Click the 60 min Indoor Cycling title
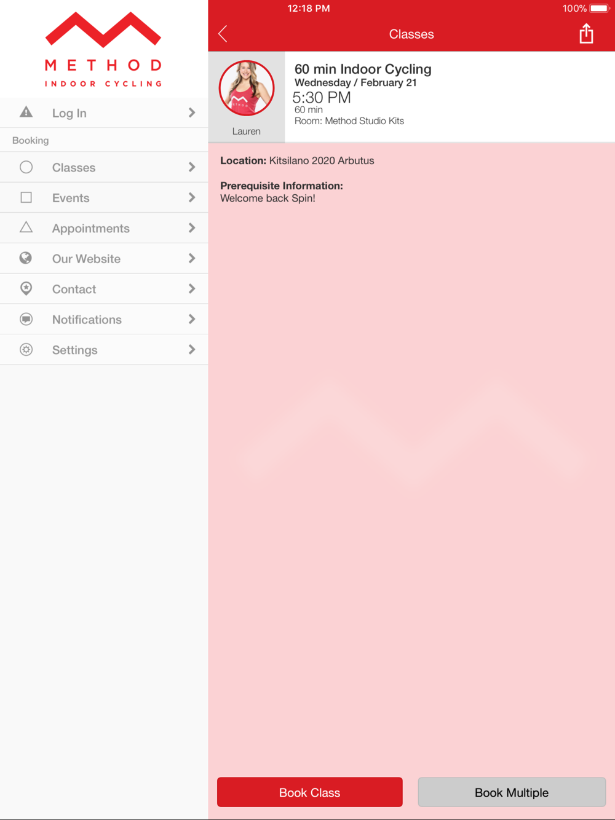615x820 pixels. [363, 69]
